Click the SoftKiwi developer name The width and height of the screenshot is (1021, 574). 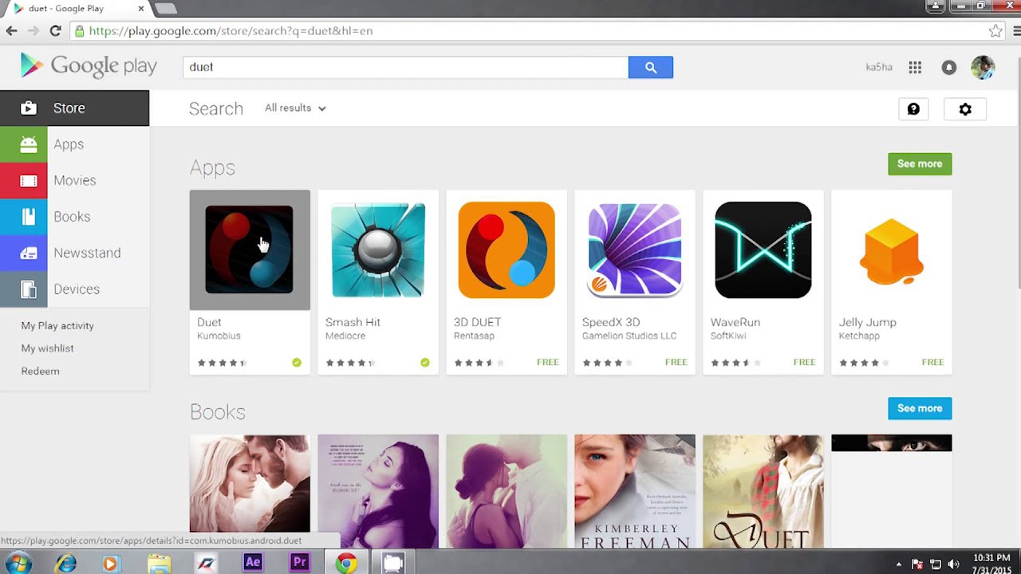tap(728, 336)
